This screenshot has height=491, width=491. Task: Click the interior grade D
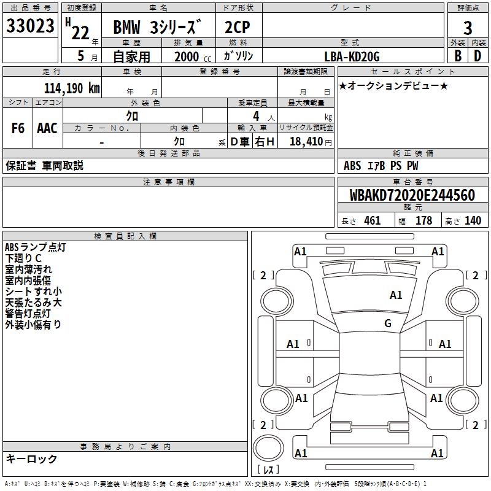point(477,56)
